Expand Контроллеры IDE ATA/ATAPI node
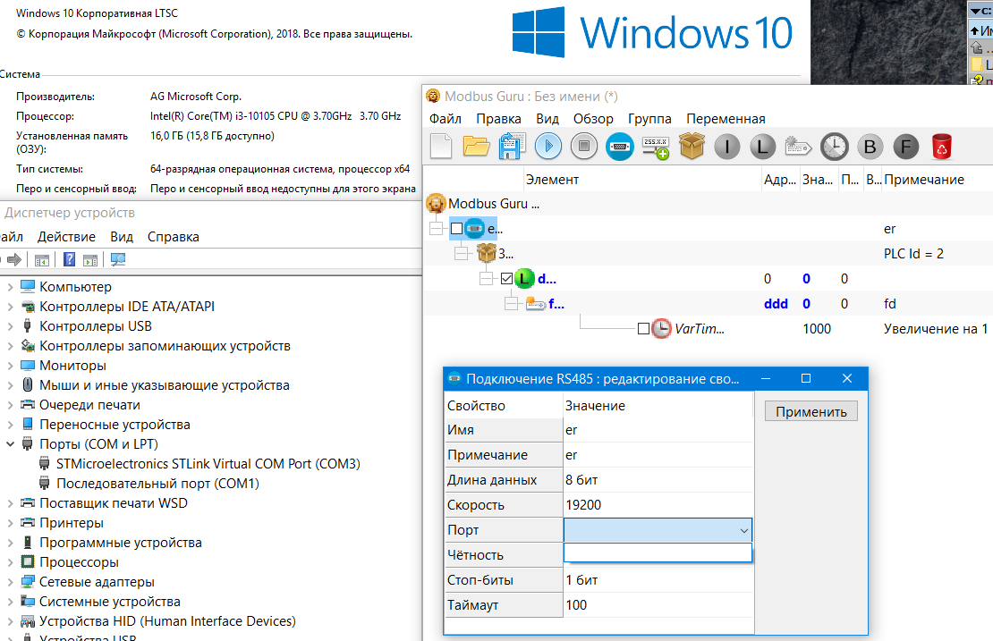The width and height of the screenshot is (993, 641). point(10,307)
